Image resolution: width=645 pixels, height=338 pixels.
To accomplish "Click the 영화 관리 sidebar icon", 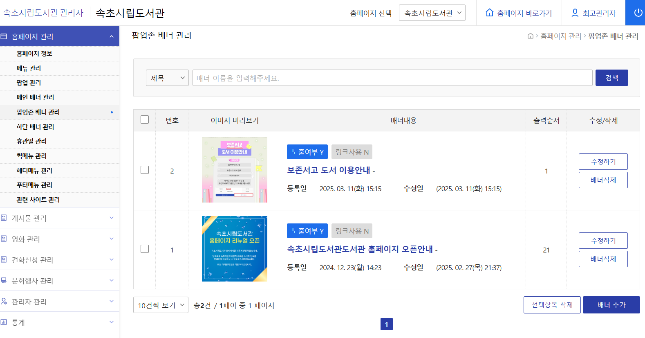I will click(4, 239).
